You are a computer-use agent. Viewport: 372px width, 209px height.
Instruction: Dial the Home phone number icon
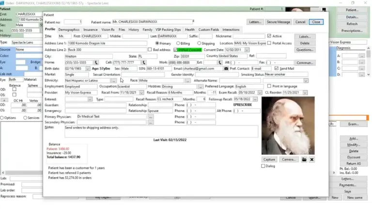[96, 62]
